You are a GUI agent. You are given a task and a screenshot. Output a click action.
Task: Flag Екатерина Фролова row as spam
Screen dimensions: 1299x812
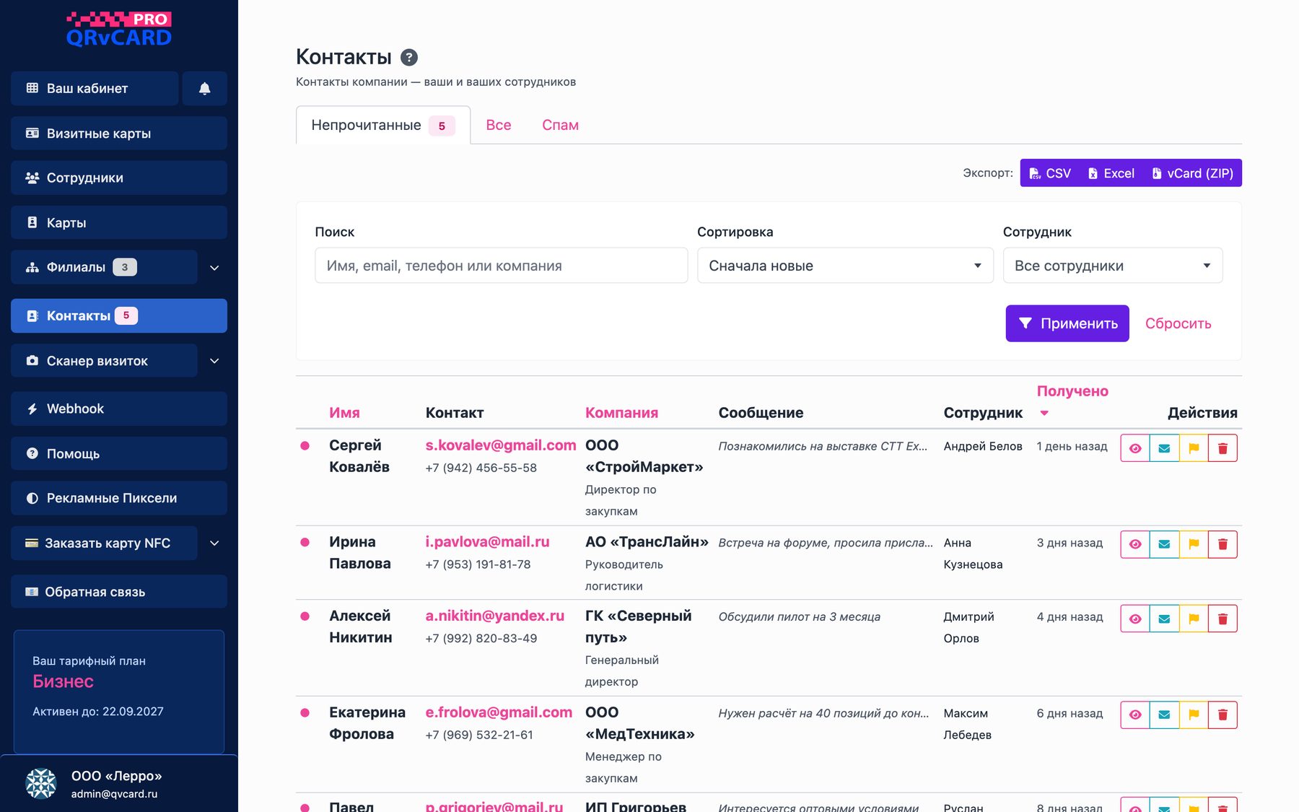click(1194, 715)
